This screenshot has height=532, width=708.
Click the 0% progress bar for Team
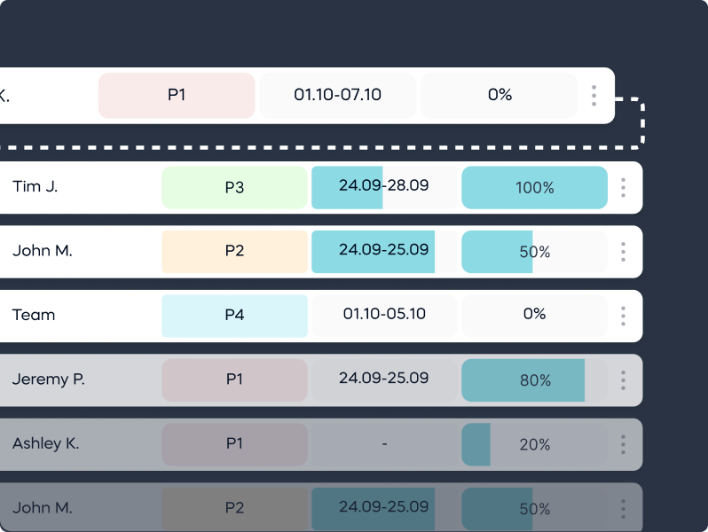click(534, 314)
